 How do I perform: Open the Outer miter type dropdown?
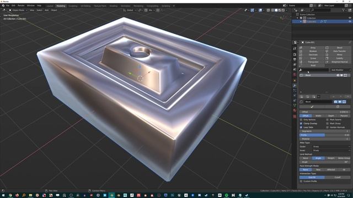tap(331, 147)
